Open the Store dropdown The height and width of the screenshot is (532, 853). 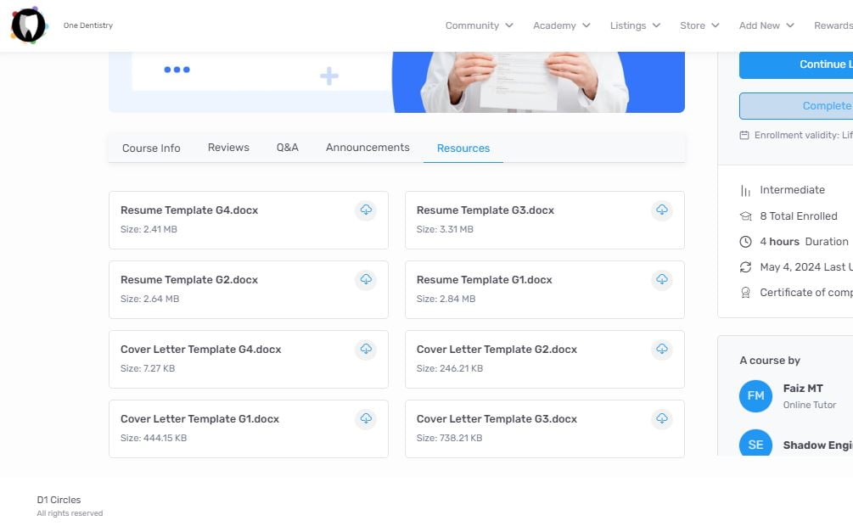tap(699, 25)
